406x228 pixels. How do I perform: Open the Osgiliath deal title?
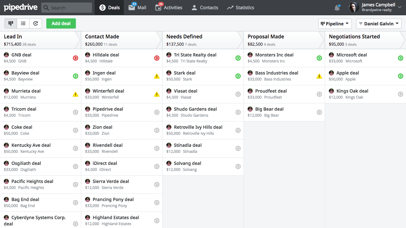click(26, 163)
